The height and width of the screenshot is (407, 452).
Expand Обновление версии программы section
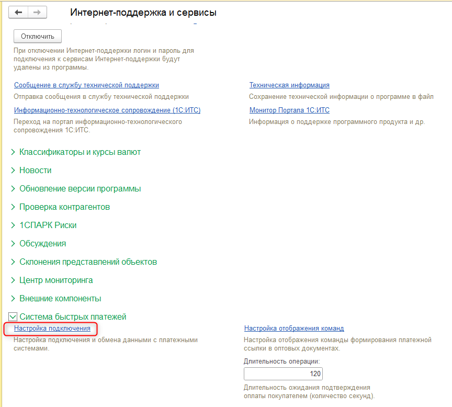[76, 188]
